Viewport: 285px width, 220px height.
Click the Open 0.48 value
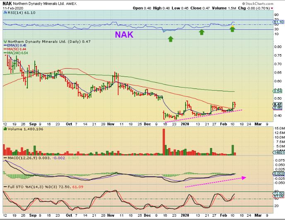coord(142,8)
